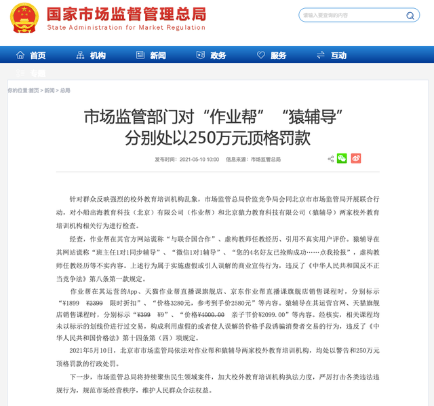Open the 新闻 navigation tab
This screenshot has width=434, height=406.
coord(158,56)
